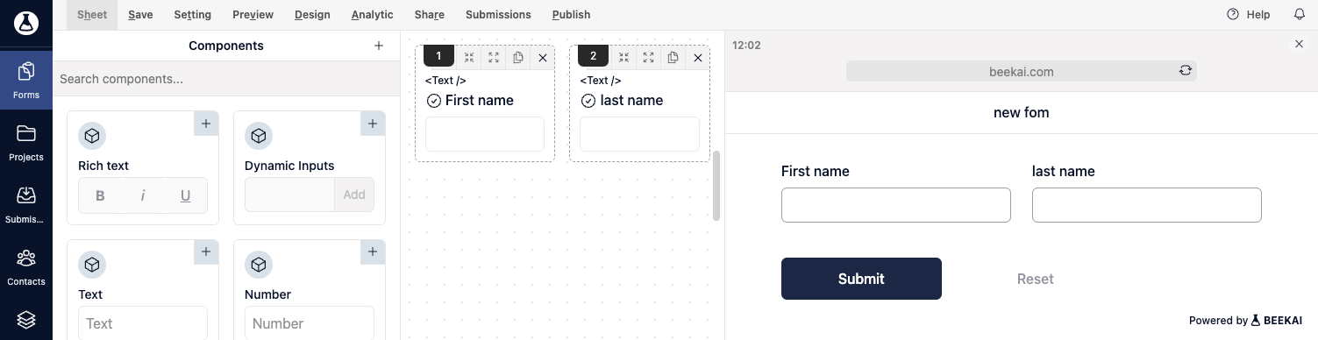Open the Projects folder in sidebar
This screenshot has width=1318, height=340.
[25, 142]
